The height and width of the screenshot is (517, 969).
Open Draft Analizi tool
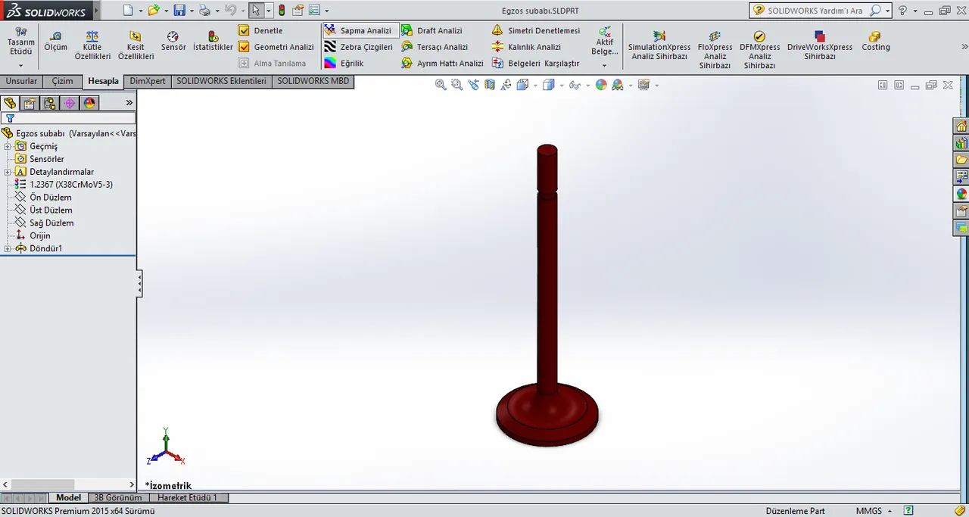pos(432,30)
